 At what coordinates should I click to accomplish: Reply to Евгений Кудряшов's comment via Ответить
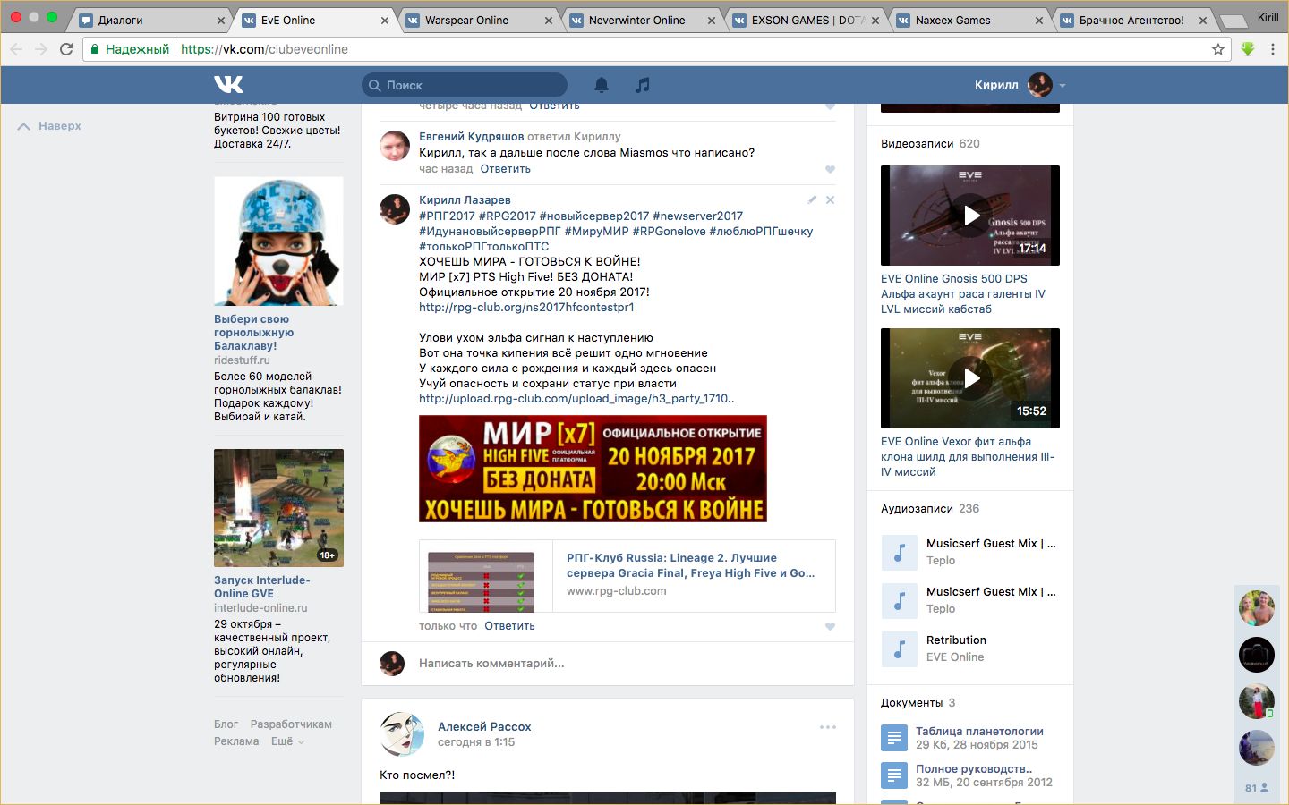(x=506, y=169)
